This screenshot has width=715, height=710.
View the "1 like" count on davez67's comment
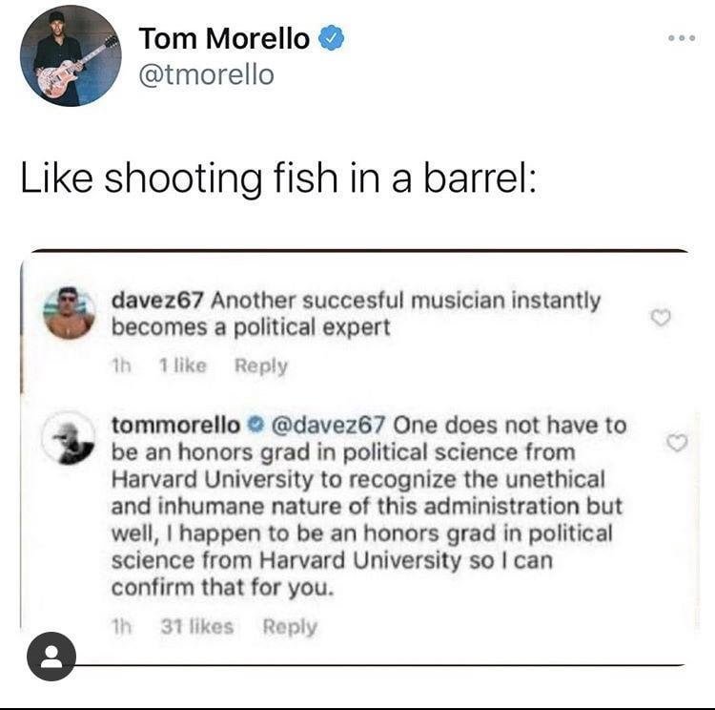(182, 365)
